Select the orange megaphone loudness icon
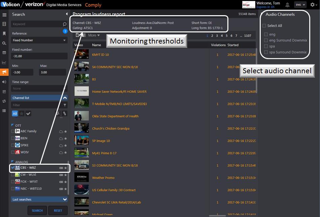Screen dimensions: 320x217 pyautogui.click(x=4, y=72)
